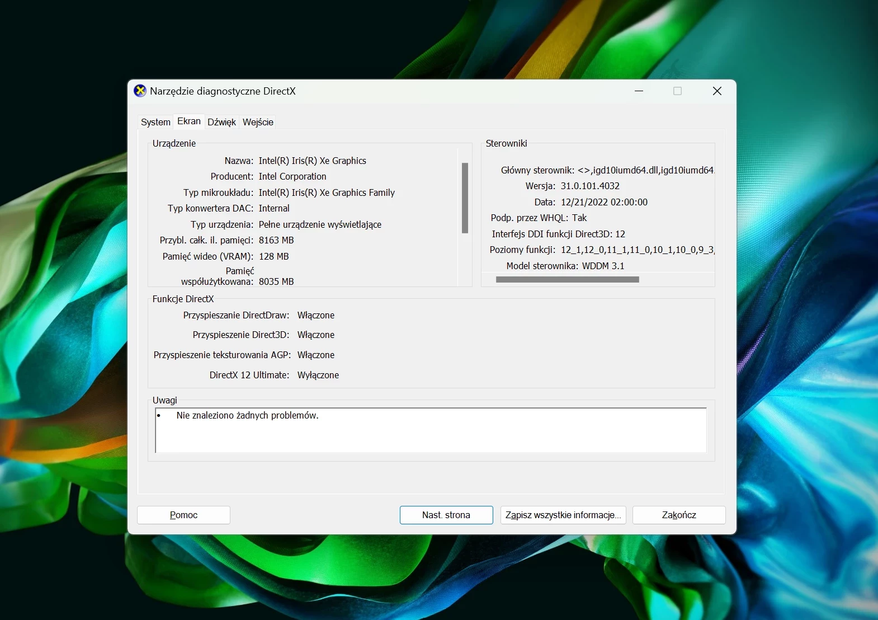Viewport: 878px width, 620px height.
Task: Switch to the System tab
Action: pos(155,122)
